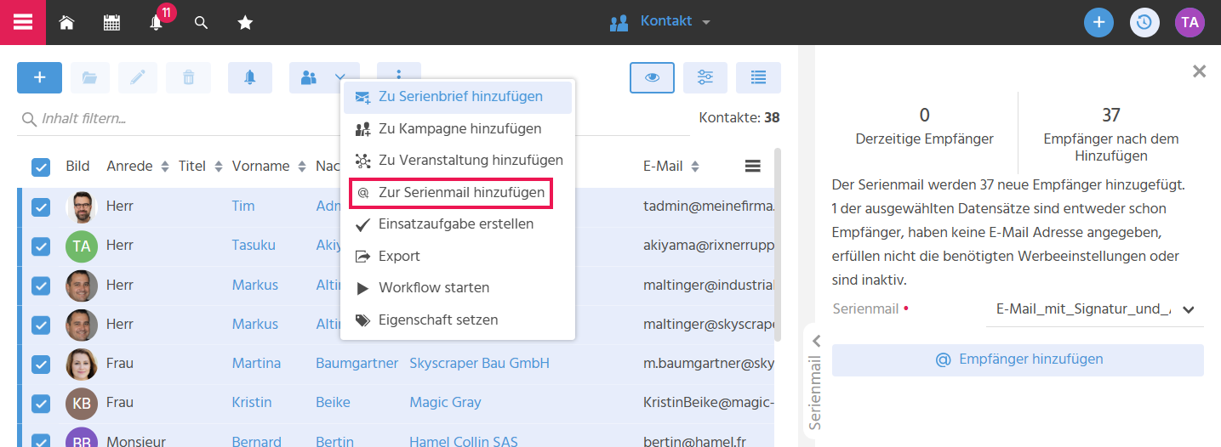Open last name link Baumgartner
The width and height of the screenshot is (1221, 447).
pyautogui.click(x=357, y=364)
